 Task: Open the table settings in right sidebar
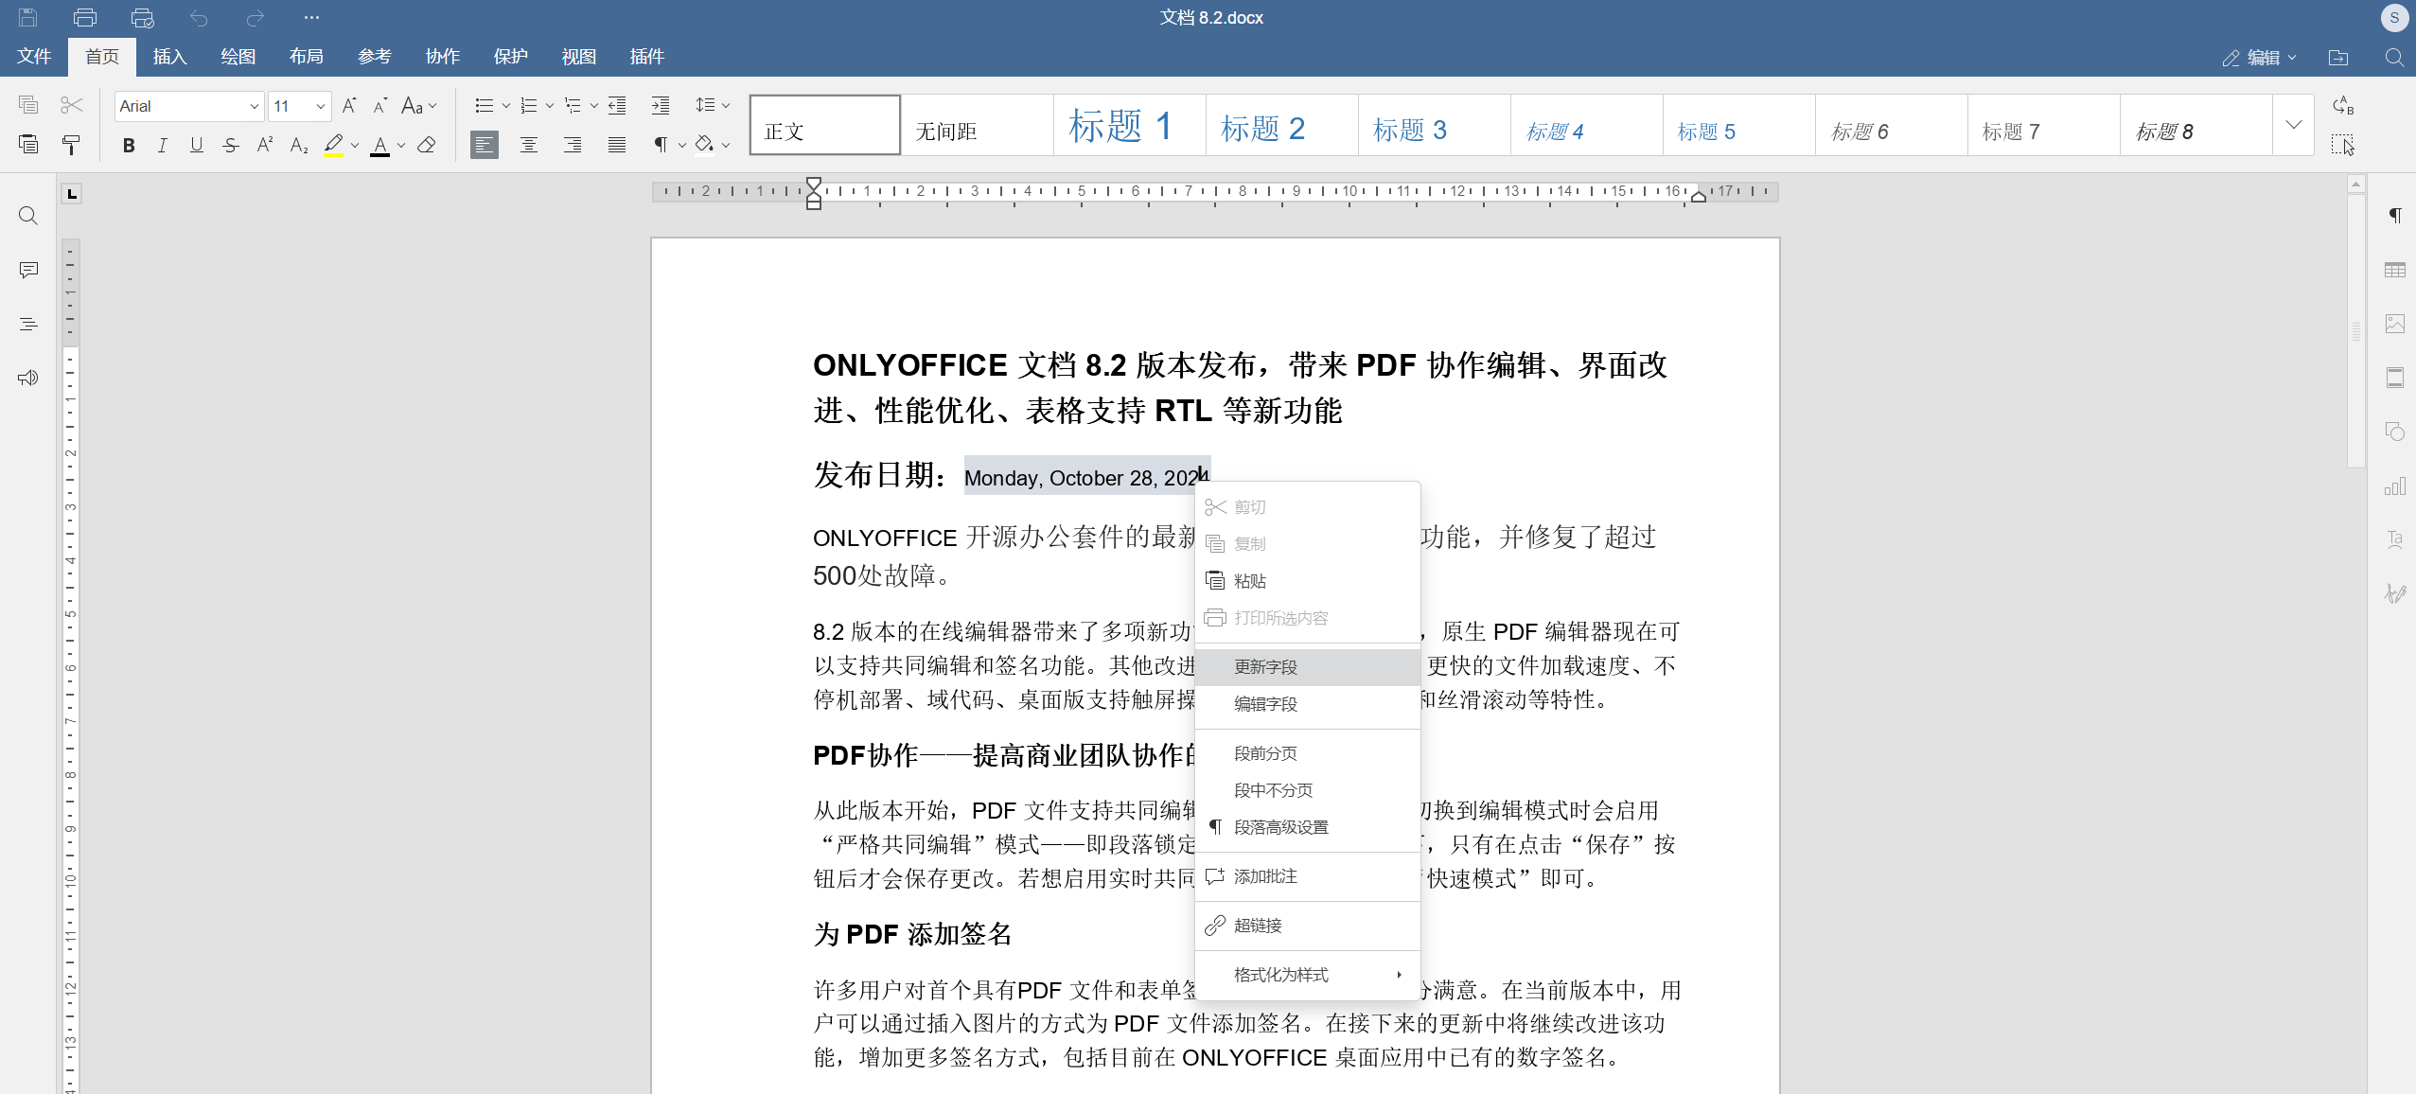click(2394, 271)
